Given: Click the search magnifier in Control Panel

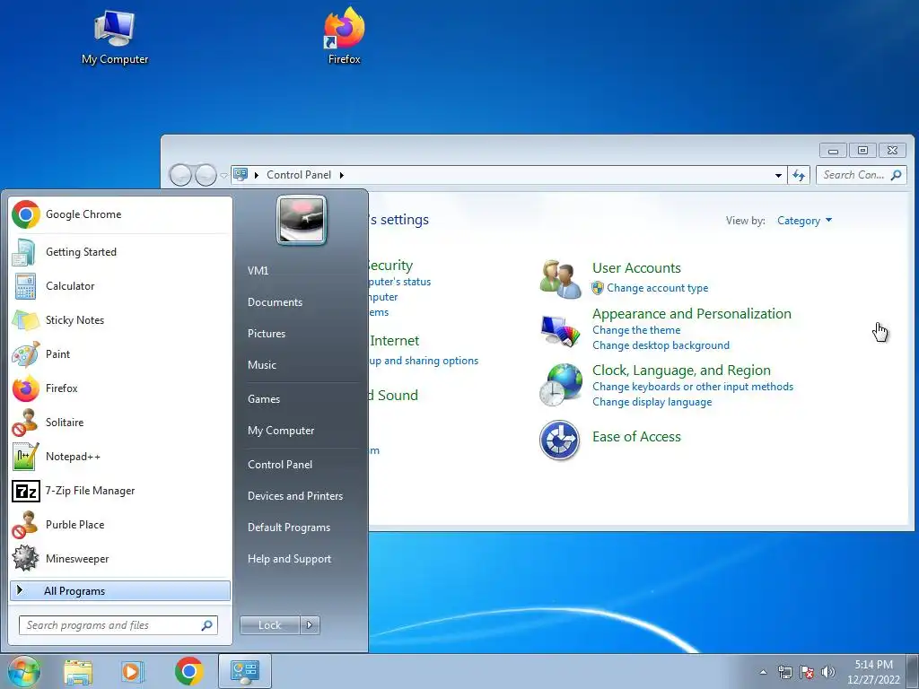Looking at the screenshot, I should coord(897,175).
